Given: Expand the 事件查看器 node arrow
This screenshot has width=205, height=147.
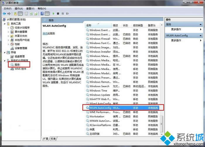Looking at the screenshot, I should pos(8,32).
